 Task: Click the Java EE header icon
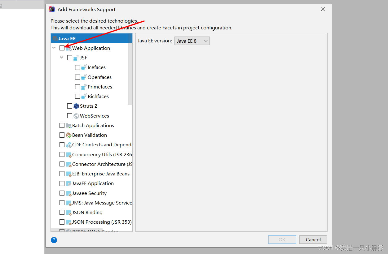point(55,39)
